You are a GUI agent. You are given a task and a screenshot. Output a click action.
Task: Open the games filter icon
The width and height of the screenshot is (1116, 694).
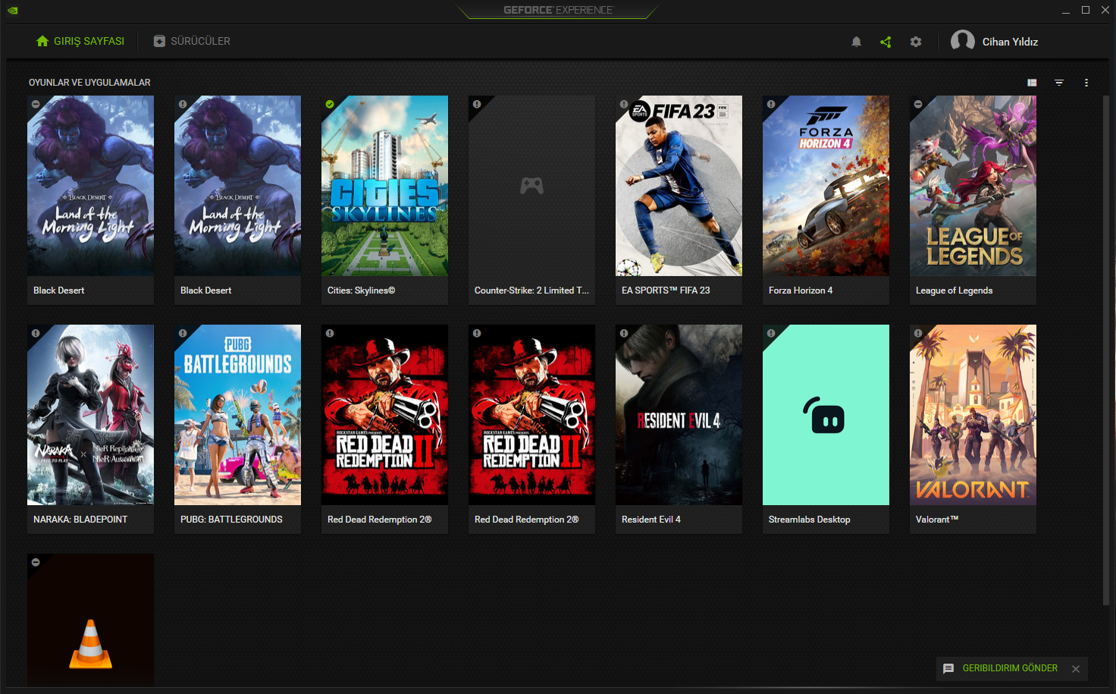click(x=1059, y=83)
